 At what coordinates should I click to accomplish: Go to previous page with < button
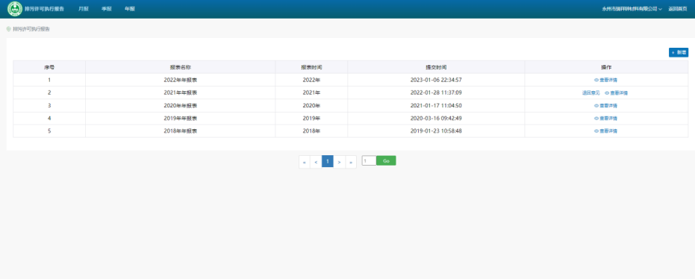tap(316, 162)
